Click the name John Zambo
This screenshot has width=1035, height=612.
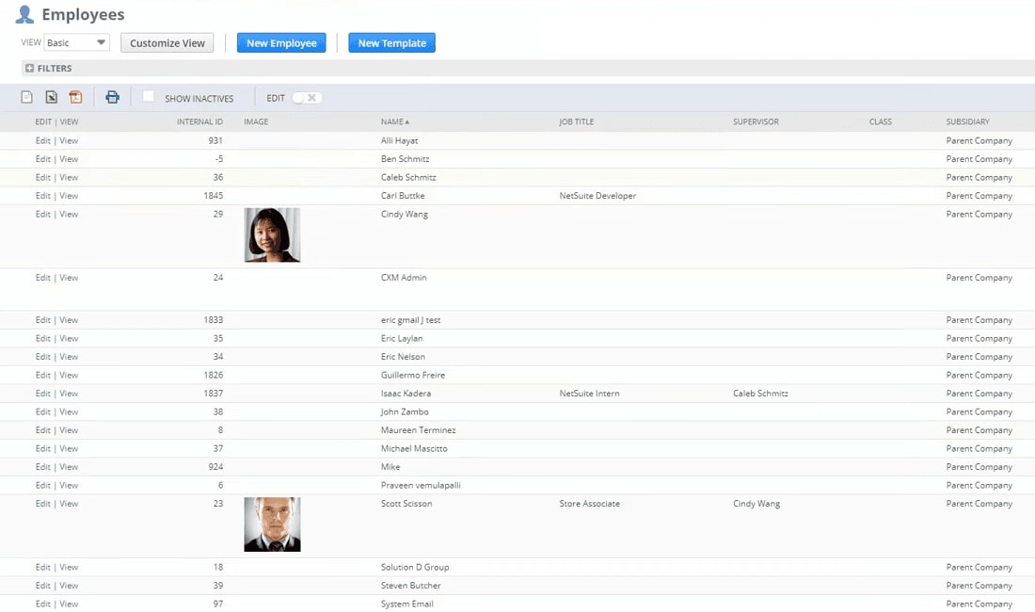coord(405,412)
